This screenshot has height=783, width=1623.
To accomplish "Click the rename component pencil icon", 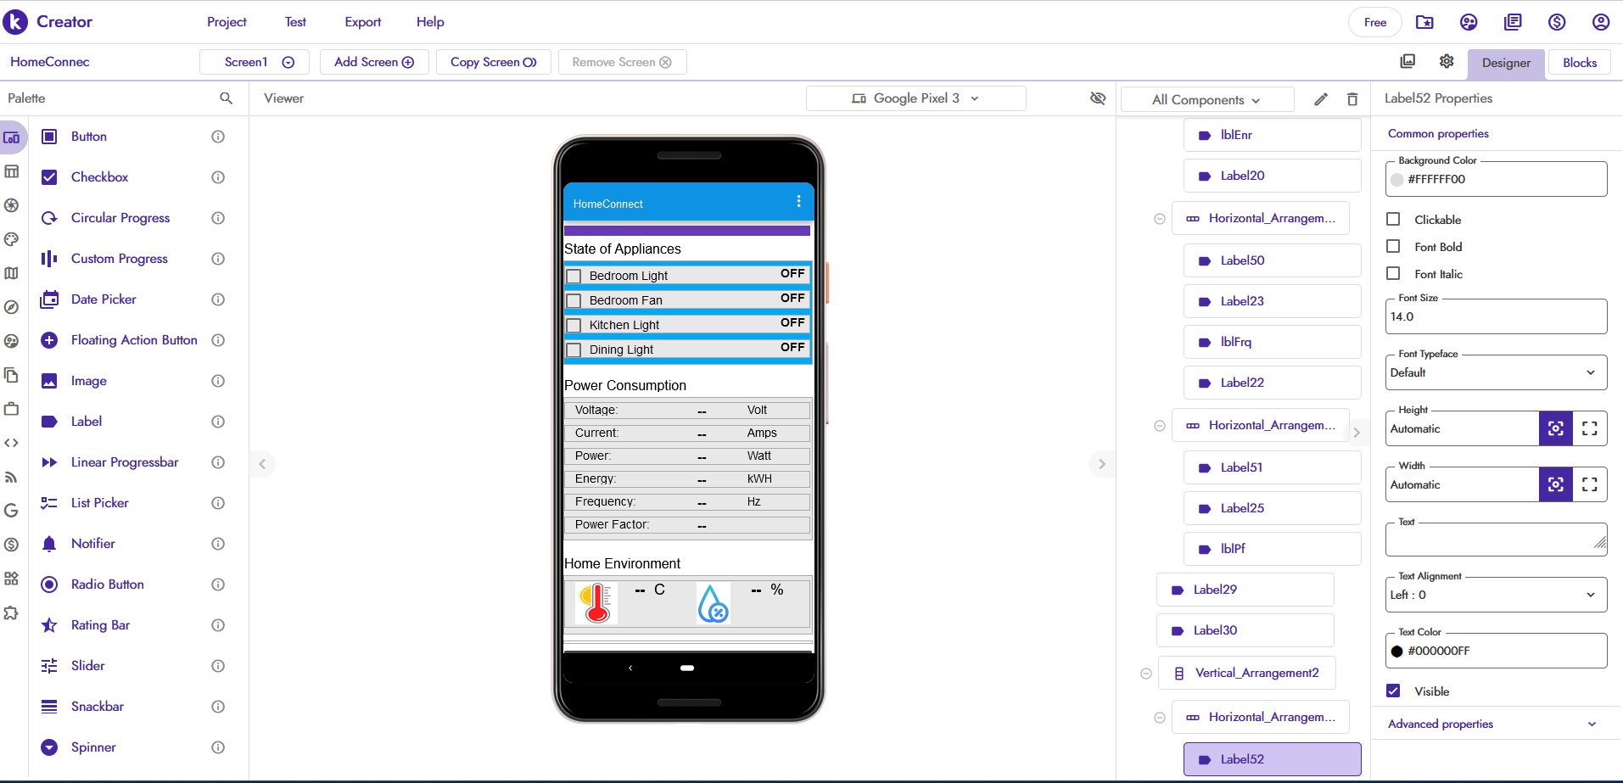I will [1321, 99].
